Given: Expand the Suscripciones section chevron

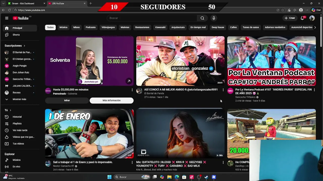Looking at the screenshot, I should click(24, 46).
